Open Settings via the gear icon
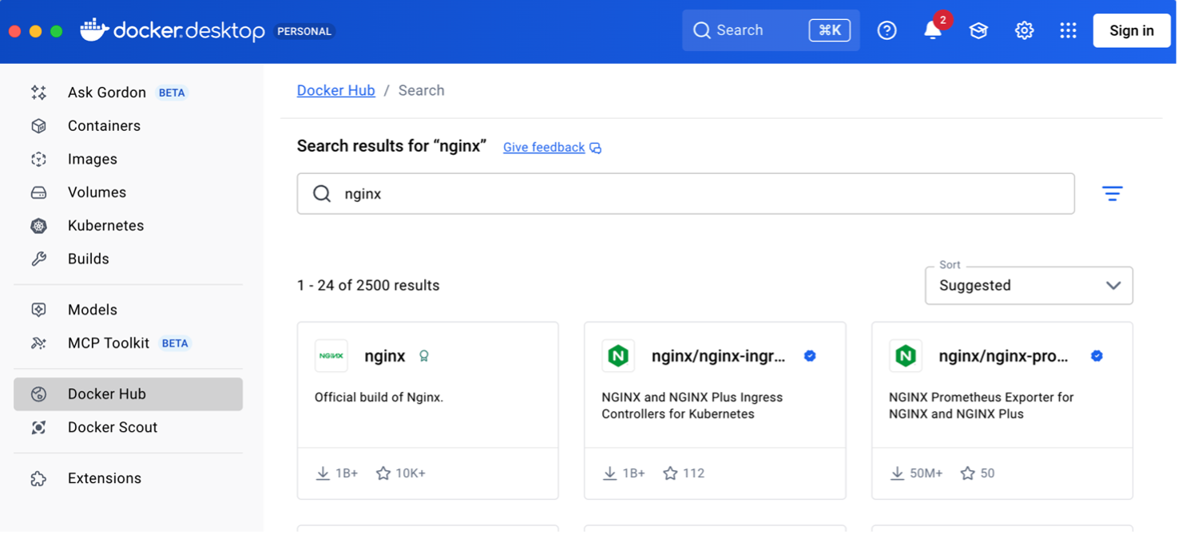Image resolution: width=1178 pixels, height=534 pixels. point(1024,31)
